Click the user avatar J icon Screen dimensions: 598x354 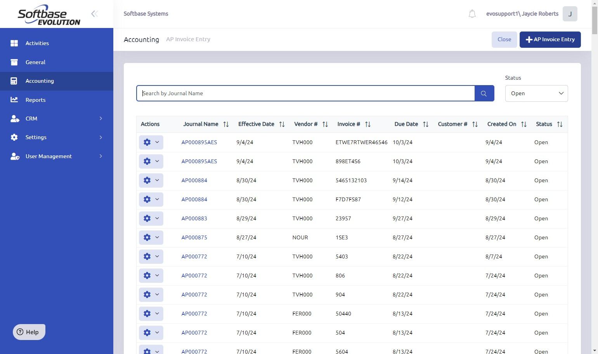(570, 14)
